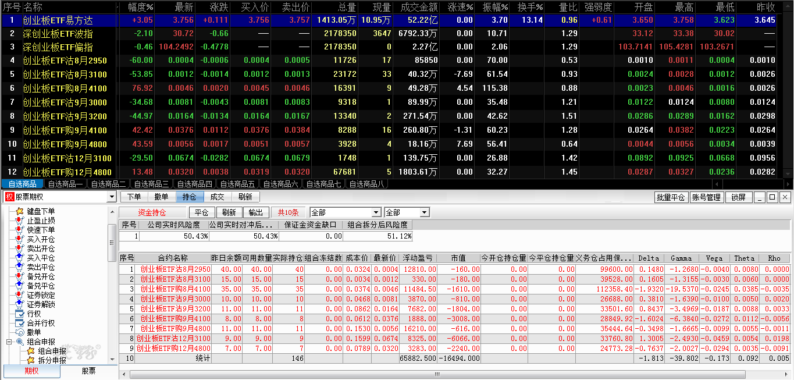This screenshot has height=380, width=794.
Task: Click the 刷新 button next to 平仓
Action: click(x=230, y=212)
